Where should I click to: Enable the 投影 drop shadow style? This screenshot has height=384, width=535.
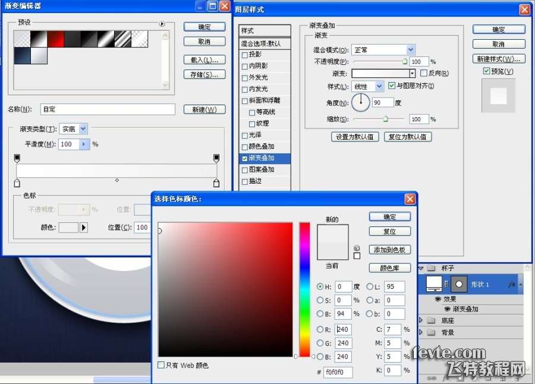[245, 55]
